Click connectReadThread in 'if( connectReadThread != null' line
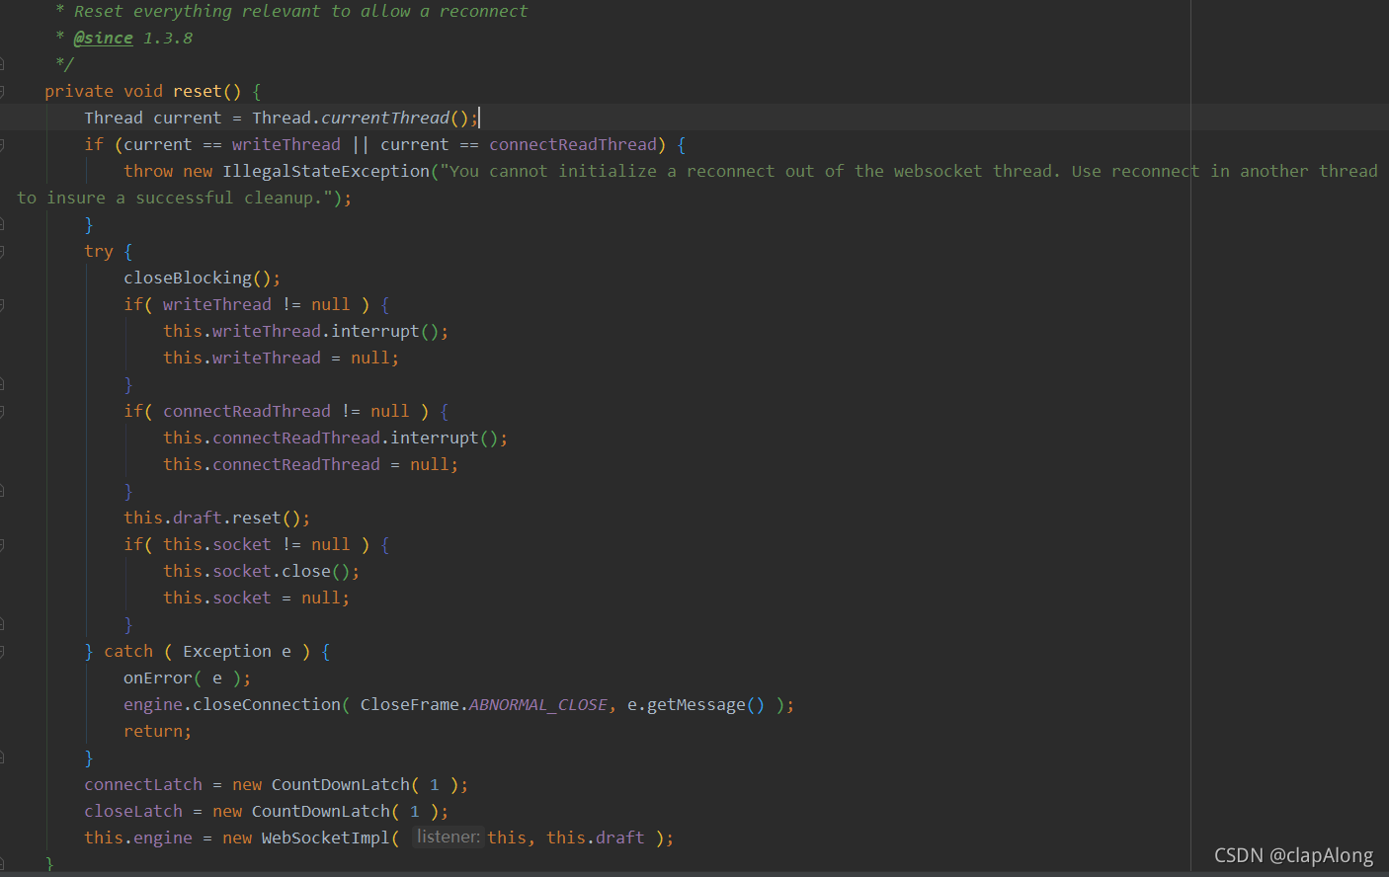The image size is (1389, 877). tap(247, 411)
